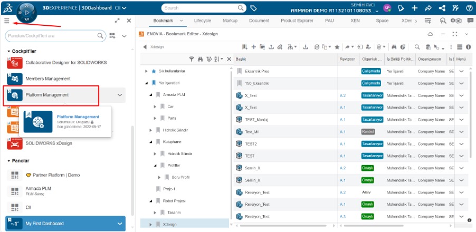Click the SA user avatar
The width and height of the screenshot is (476, 232).
point(387,8)
